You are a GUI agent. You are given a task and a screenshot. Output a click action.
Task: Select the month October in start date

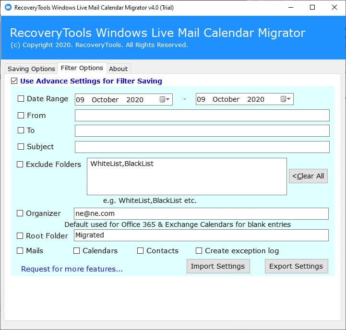tap(105, 100)
